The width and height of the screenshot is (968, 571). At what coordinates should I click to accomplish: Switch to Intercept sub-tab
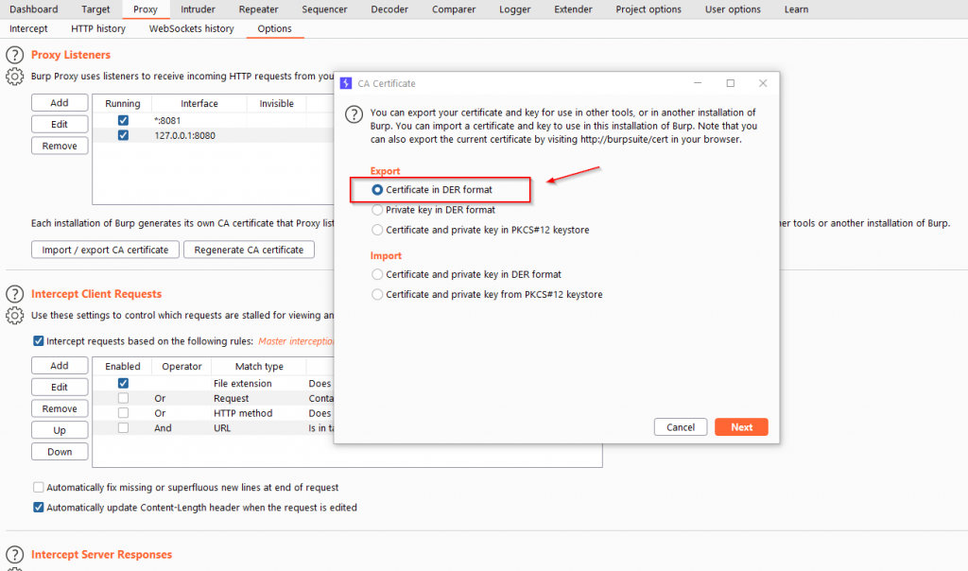[x=28, y=28]
